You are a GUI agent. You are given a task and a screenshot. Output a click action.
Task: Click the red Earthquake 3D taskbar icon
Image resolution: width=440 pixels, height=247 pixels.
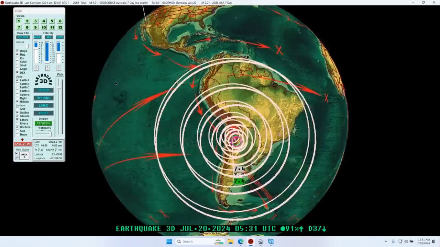click(251, 242)
